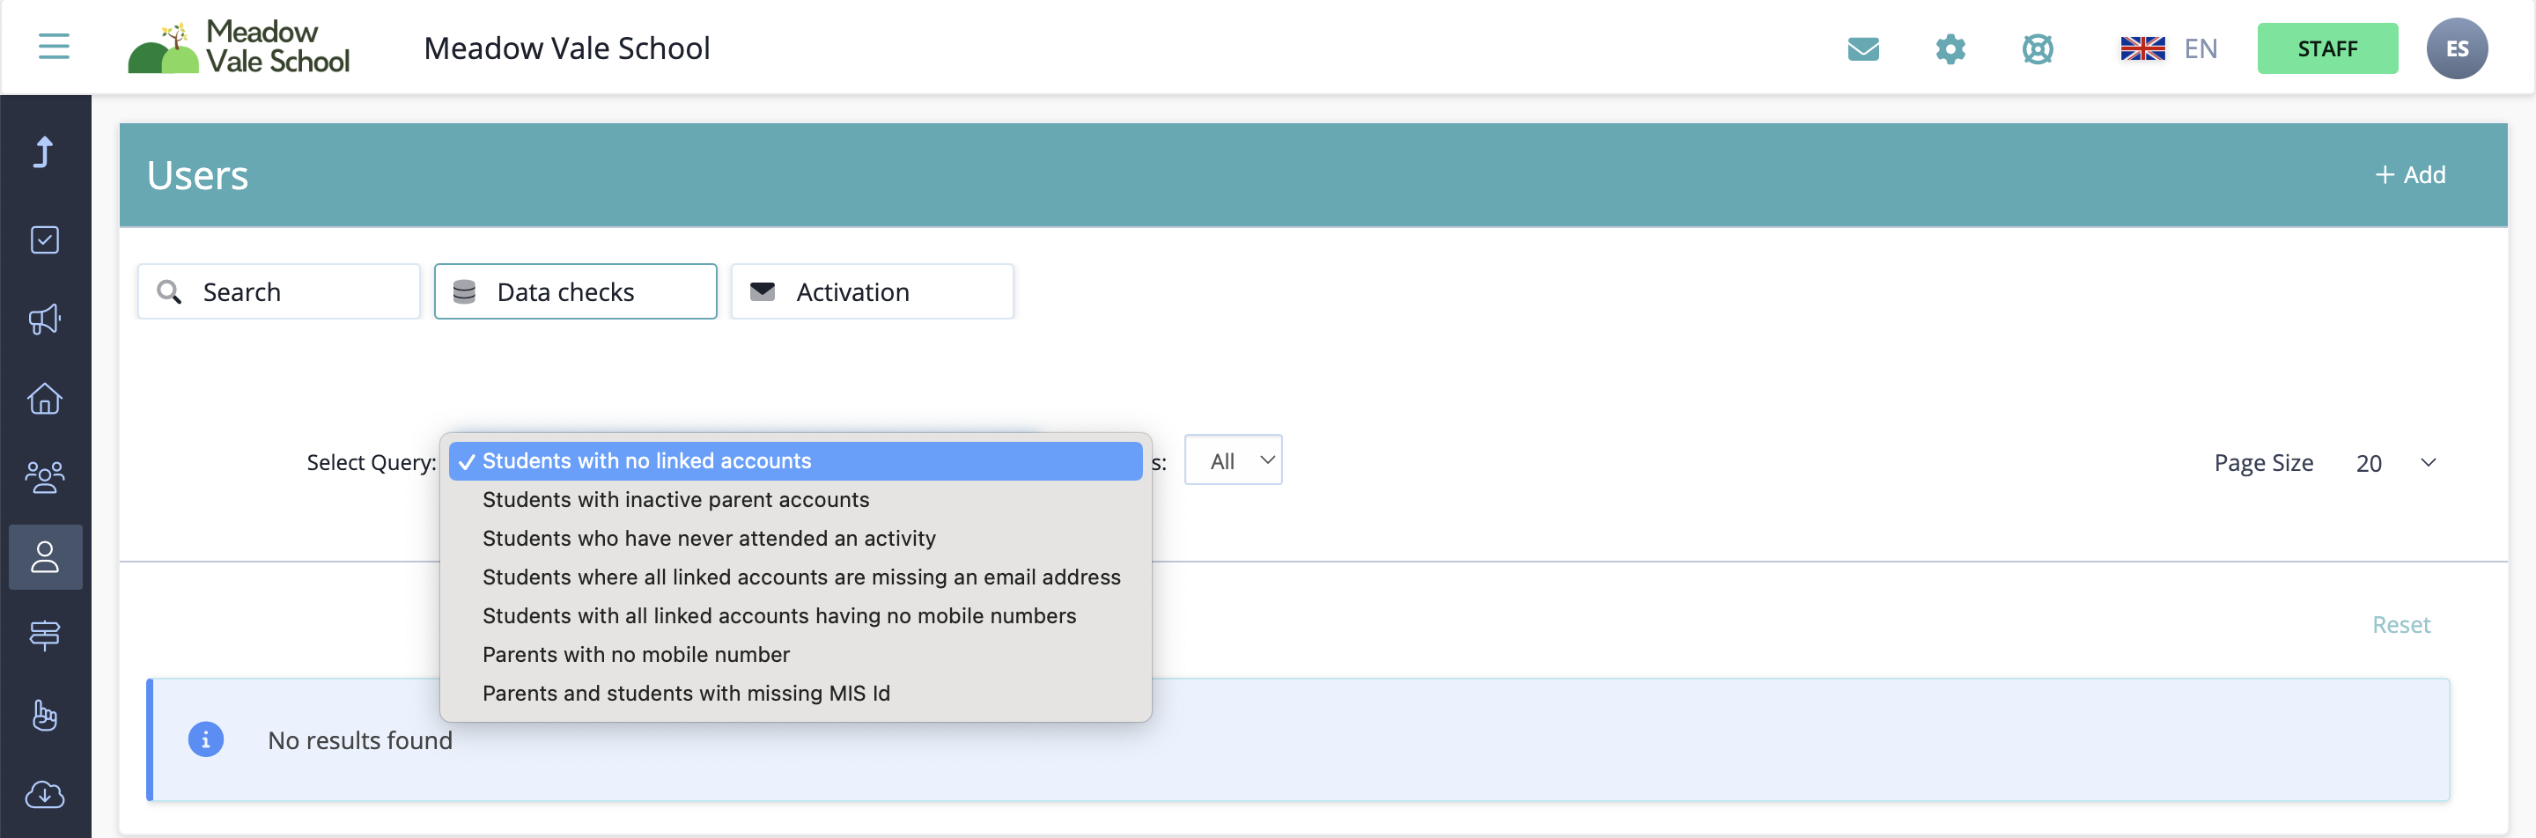
Task: Open settings gear icon in header
Action: pos(1950,48)
